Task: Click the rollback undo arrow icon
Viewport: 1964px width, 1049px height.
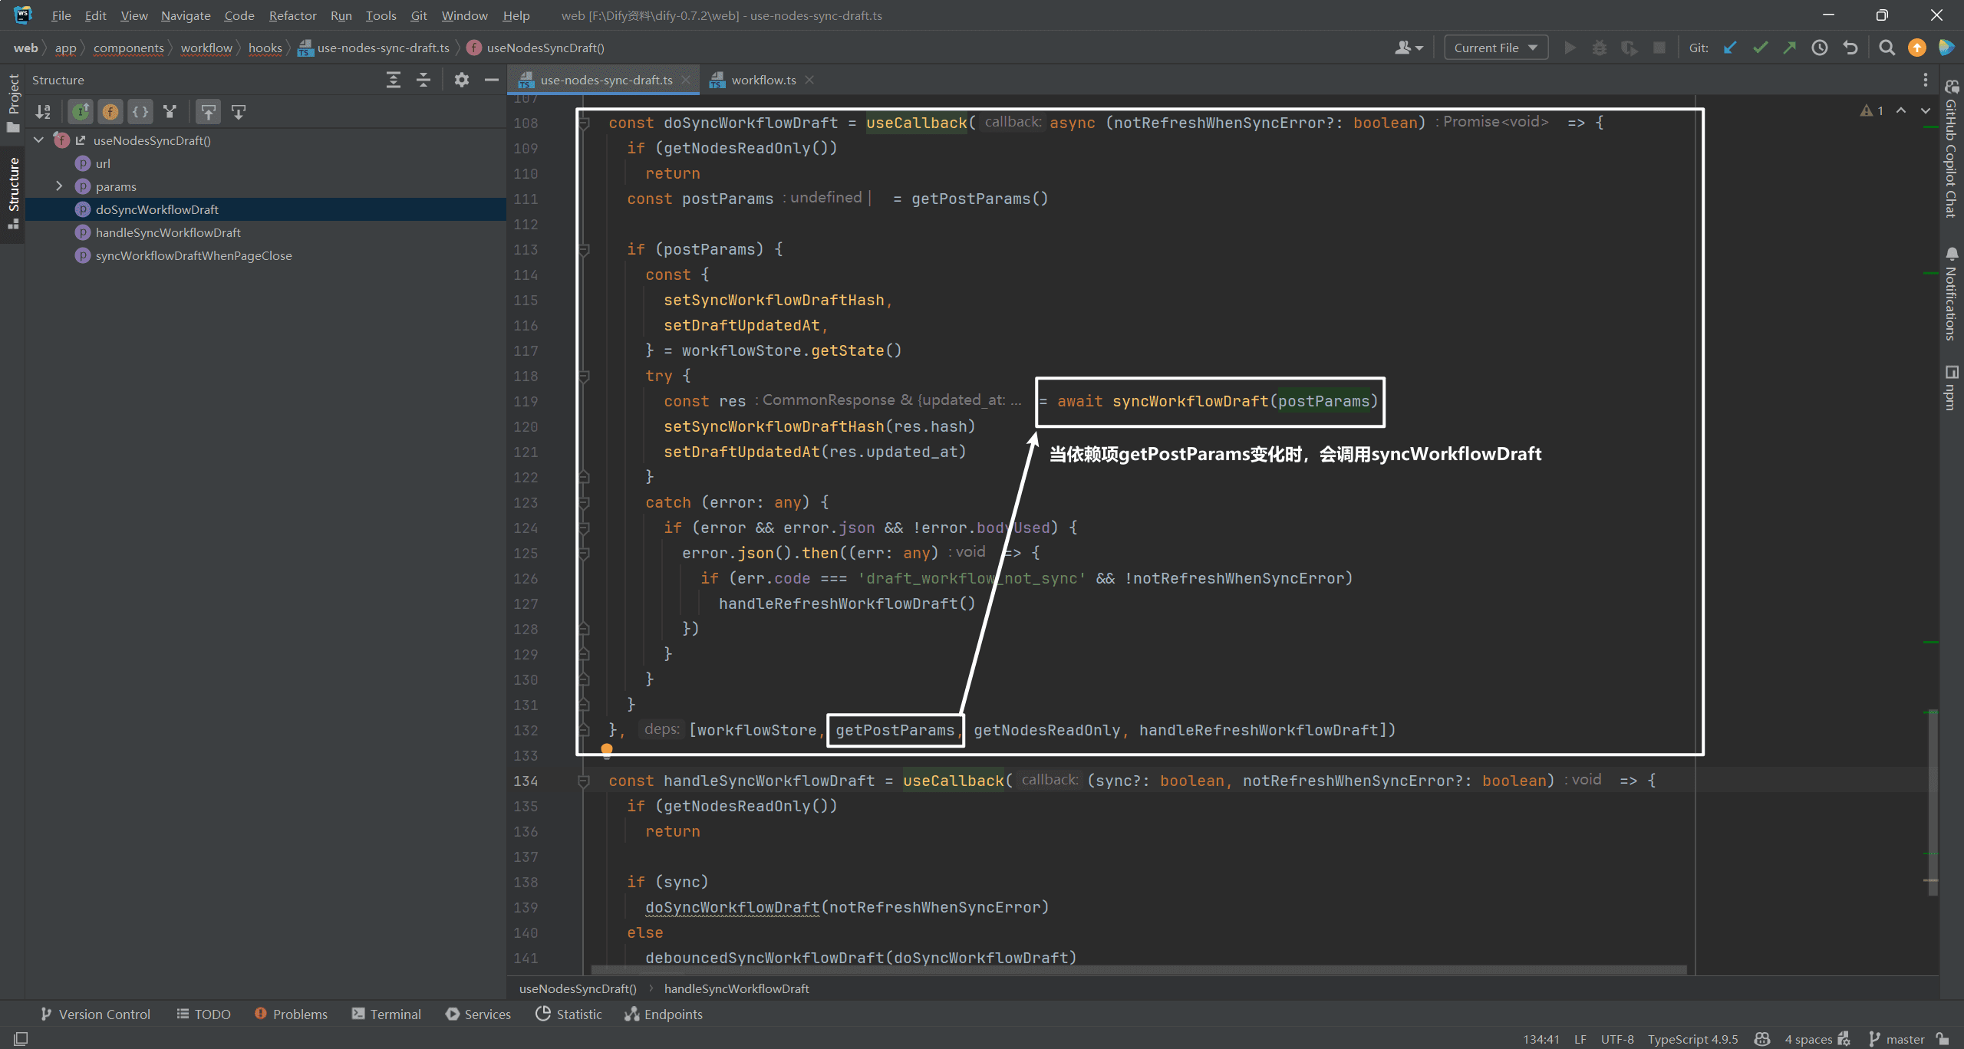Action: coord(1850,48)
